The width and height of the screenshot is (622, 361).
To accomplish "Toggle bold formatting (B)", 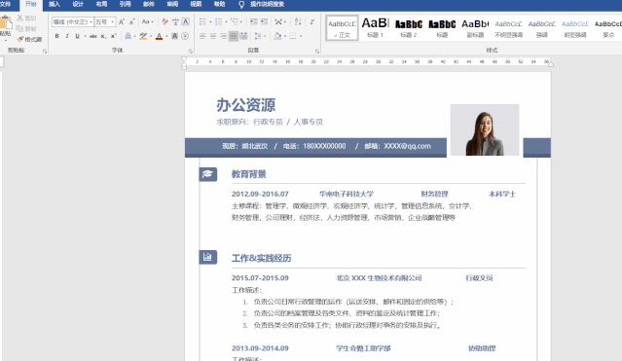I will (x=56, y=36).
